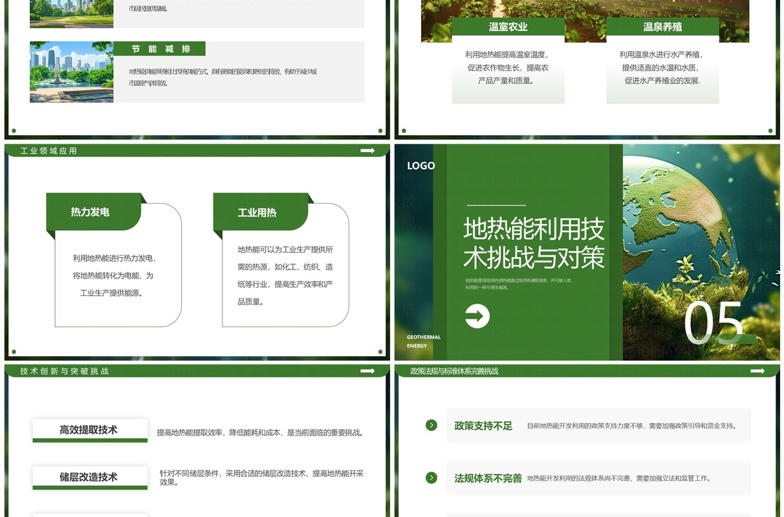Click the large 05 section number
The image size is (784, 517).
714,322
